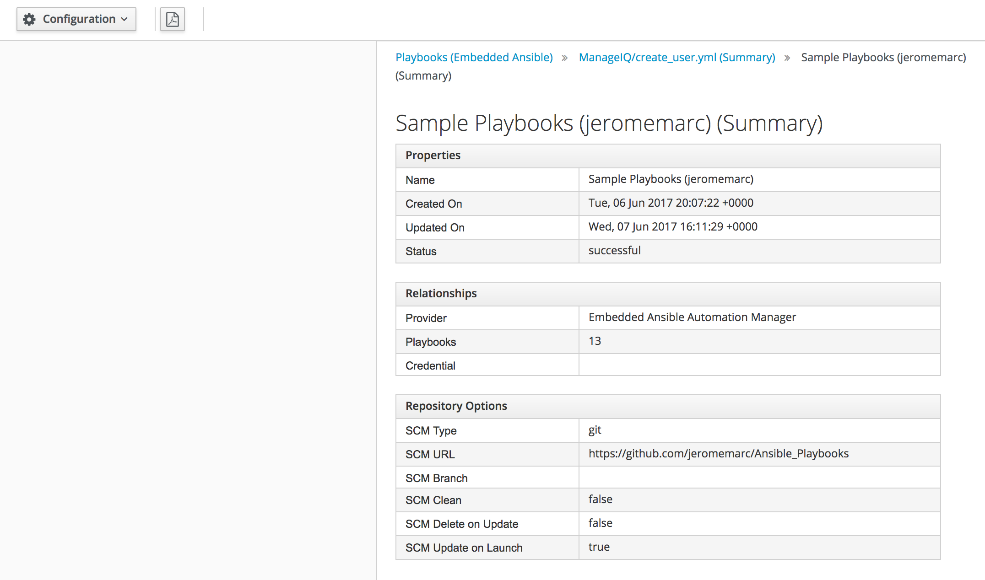Click the second breadcrumb separator chevron
The image size is (985, 580).
(787, 58)
